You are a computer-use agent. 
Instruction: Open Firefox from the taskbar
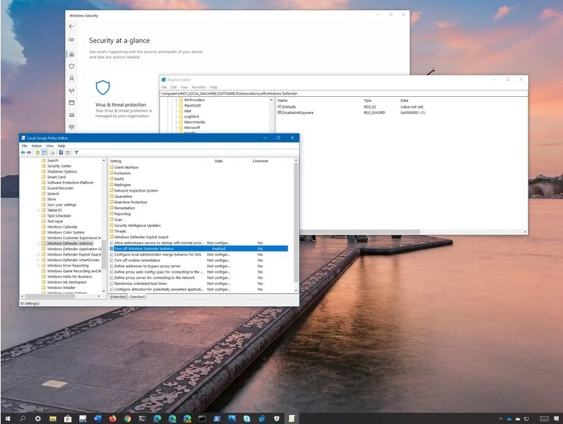click(112, 417)
